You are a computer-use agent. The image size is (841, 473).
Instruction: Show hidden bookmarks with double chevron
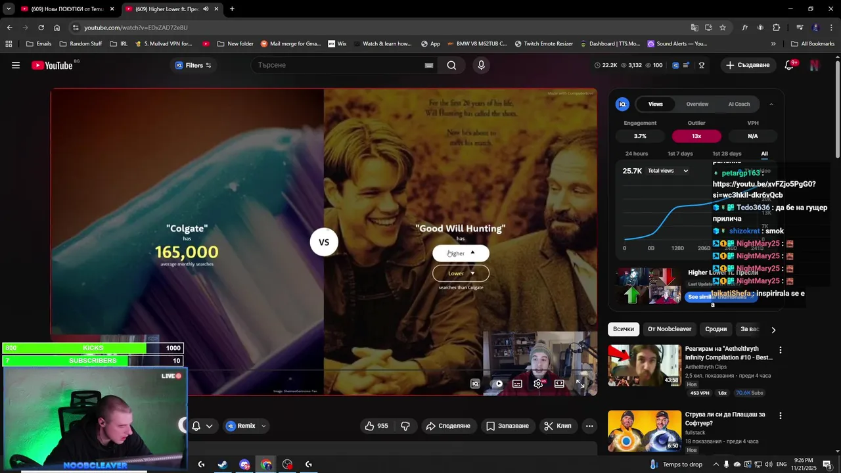tap(773, 44)
